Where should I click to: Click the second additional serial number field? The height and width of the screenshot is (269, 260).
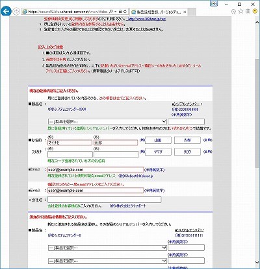[186, 261]
